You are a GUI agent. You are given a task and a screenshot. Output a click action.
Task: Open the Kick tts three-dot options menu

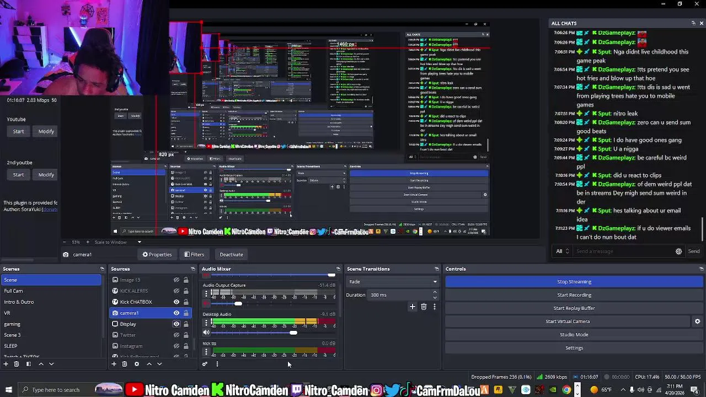(206, 352)
